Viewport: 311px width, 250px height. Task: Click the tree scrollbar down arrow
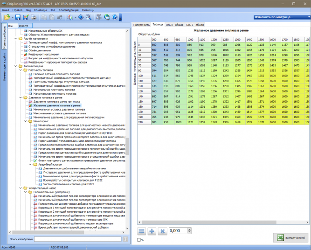(x=127, y=229)
